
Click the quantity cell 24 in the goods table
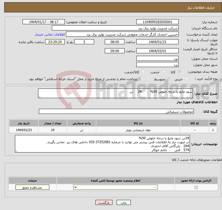point(52,130)
